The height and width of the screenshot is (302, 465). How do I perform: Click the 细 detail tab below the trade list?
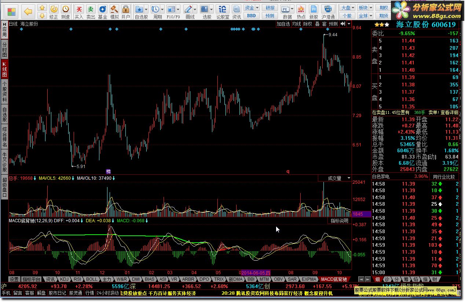[x=378, y=279]
